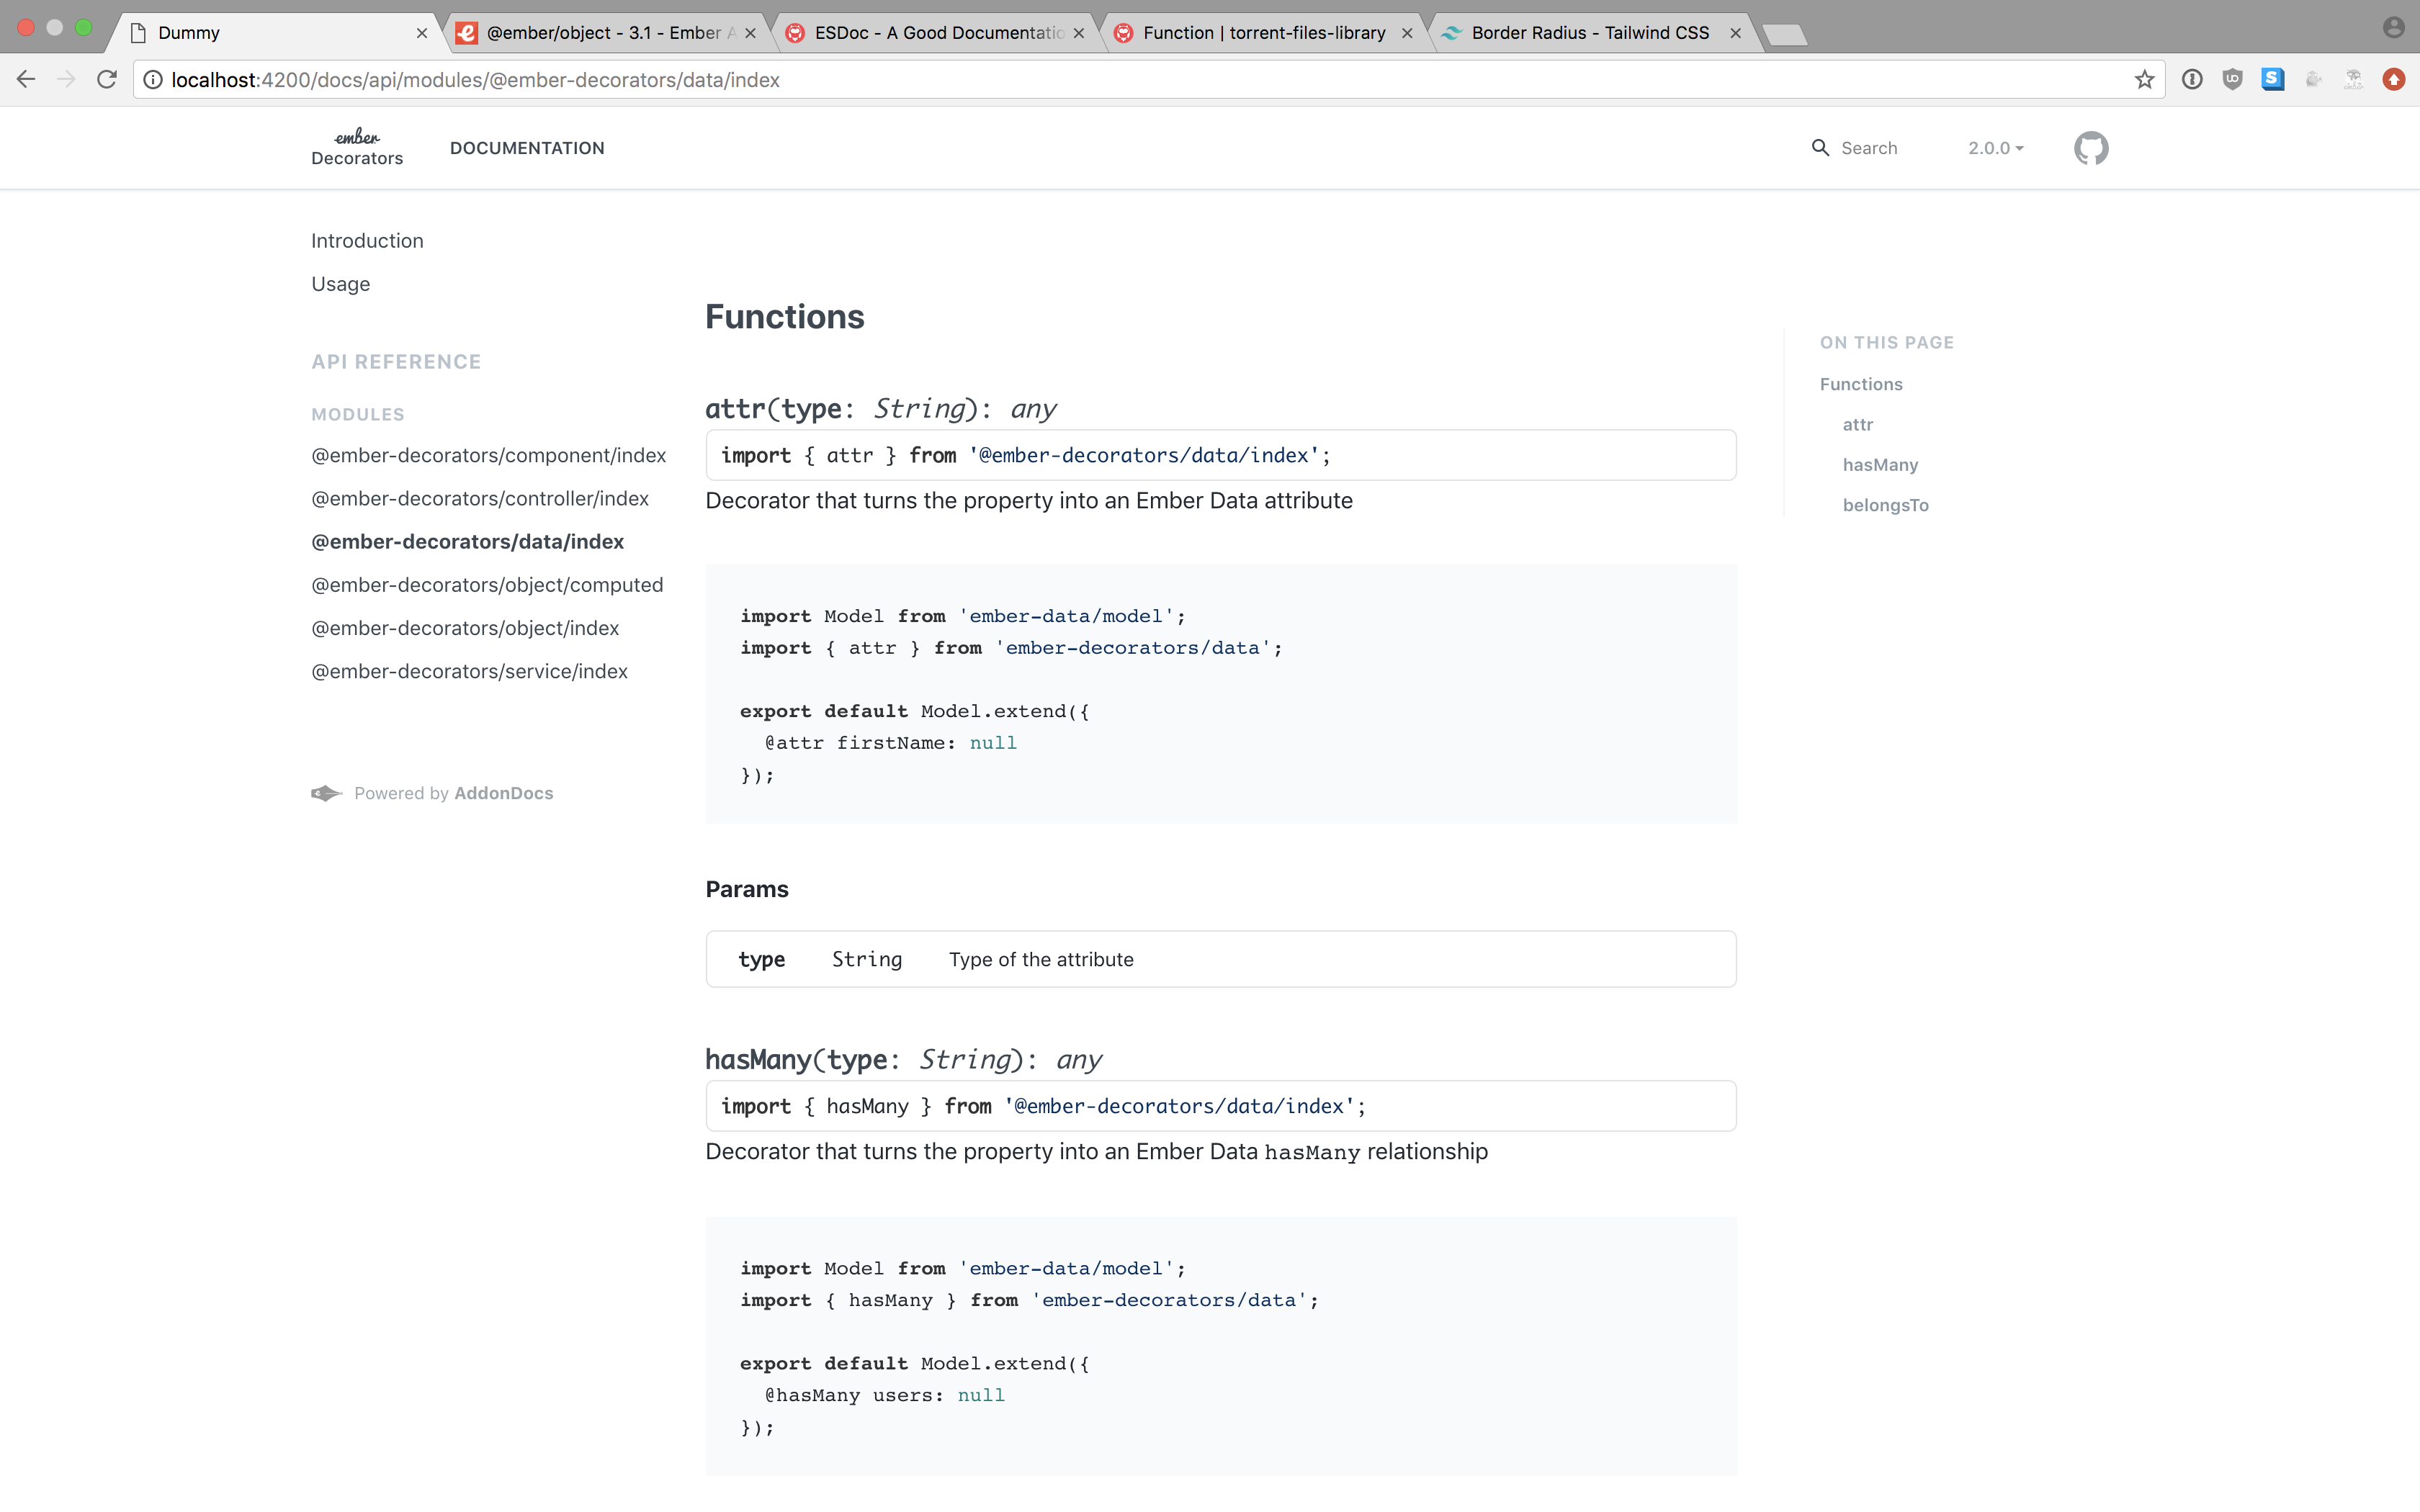2420x1512 pixels.
Task: Click the search magnifier icon
Action: (1820, 148)
